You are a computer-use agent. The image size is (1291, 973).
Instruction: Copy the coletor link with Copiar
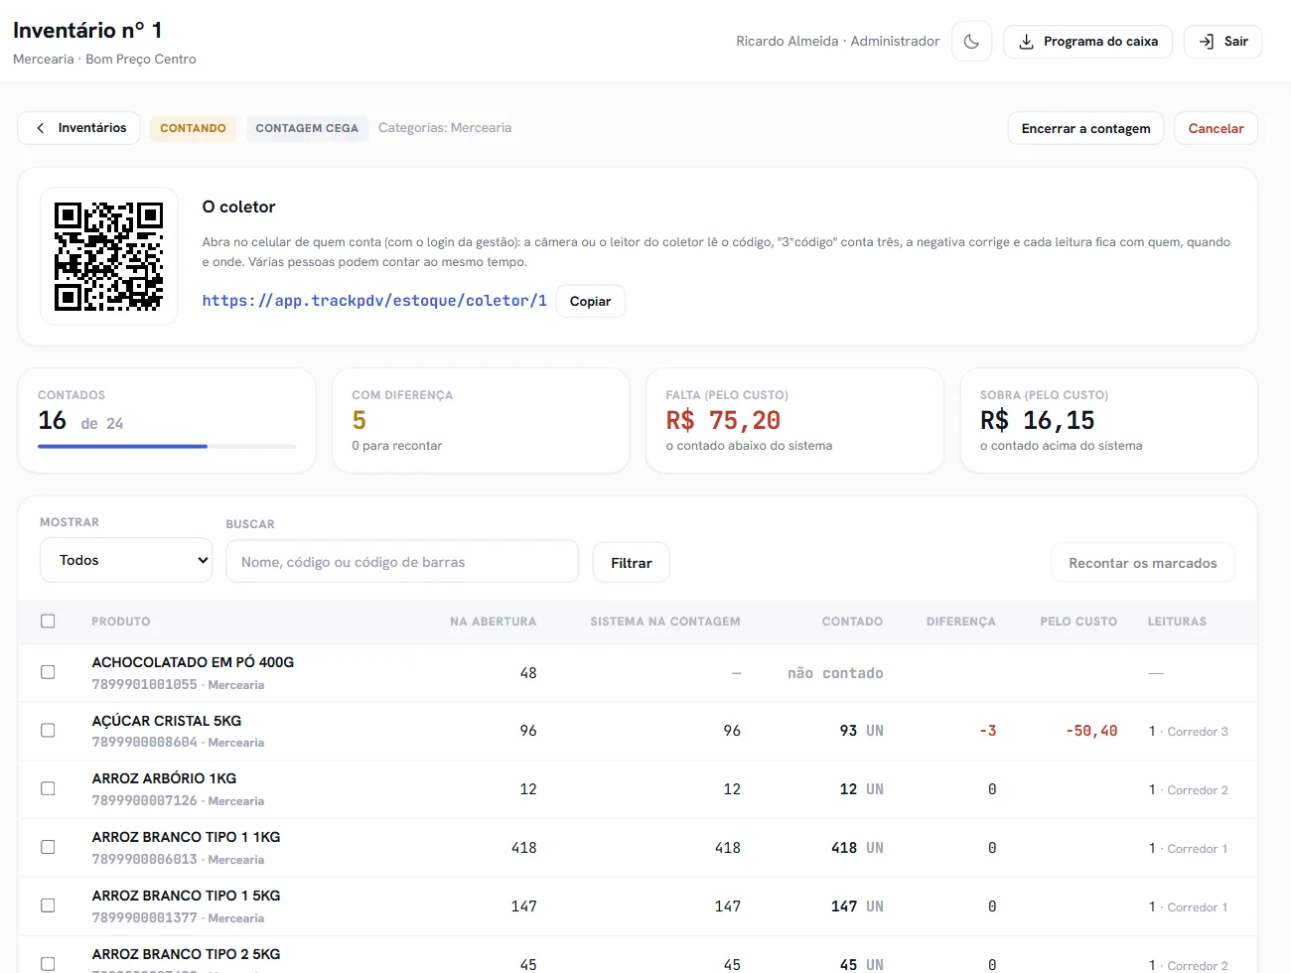pos(590,301)
